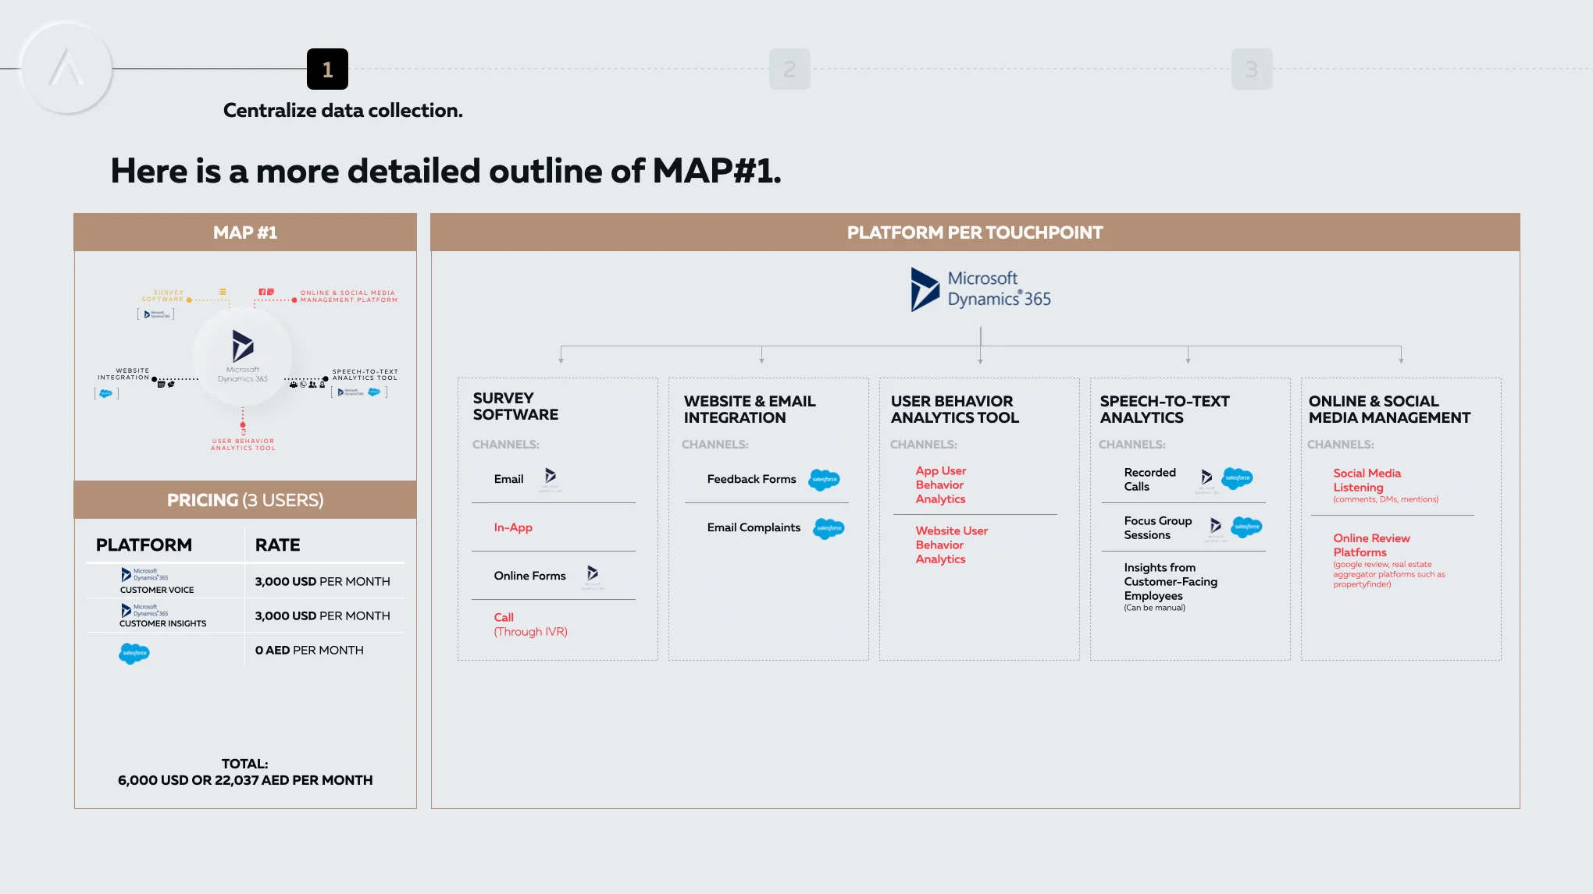Click the triangular logo in the round badge

(x=66, y=68)
